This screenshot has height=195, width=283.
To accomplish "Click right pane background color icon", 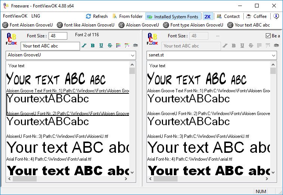I will (268, 46).
